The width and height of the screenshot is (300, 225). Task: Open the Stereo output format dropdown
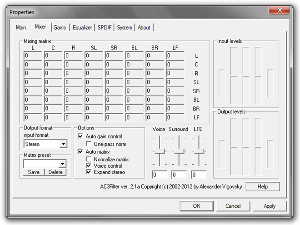(x=63, y=144)
